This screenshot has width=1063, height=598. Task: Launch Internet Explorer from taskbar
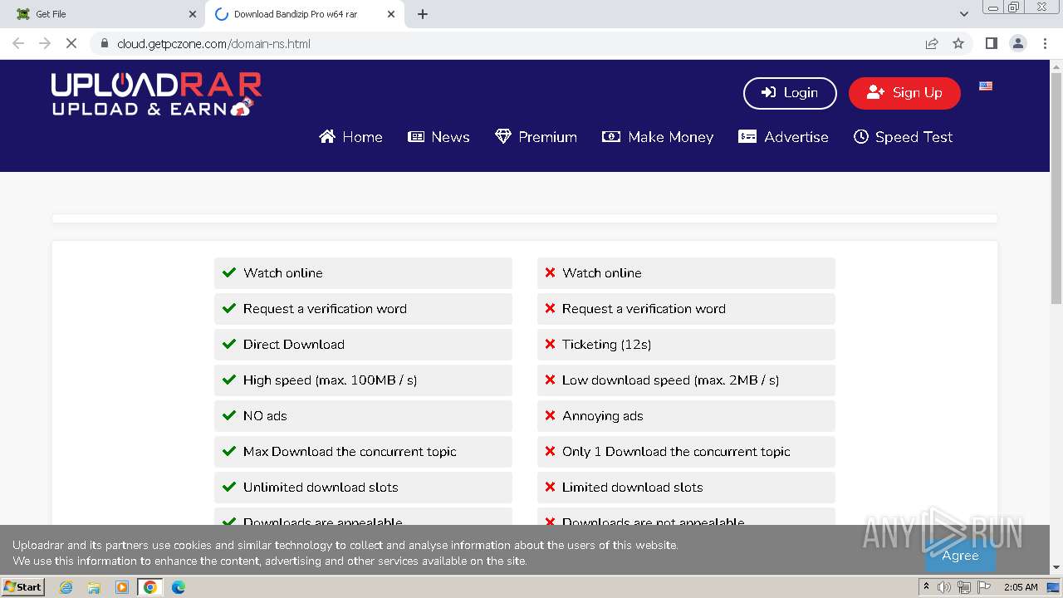pyautogui.click(x=66, y=587)
